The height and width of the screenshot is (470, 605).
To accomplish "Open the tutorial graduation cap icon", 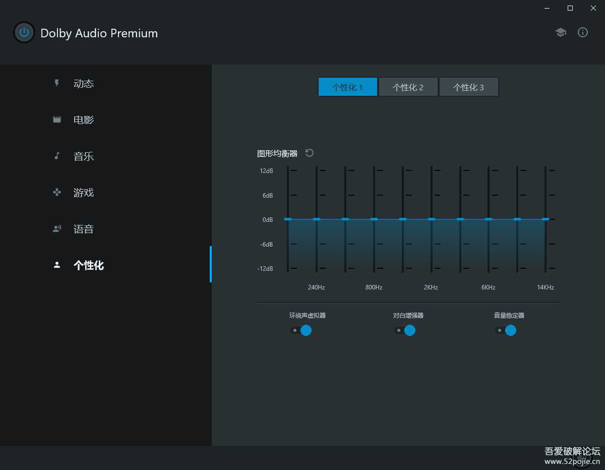I will coord(561,32).
